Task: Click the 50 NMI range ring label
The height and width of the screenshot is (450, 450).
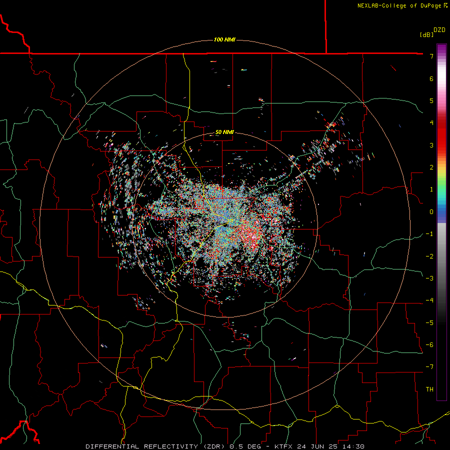Action: (224, 132)
